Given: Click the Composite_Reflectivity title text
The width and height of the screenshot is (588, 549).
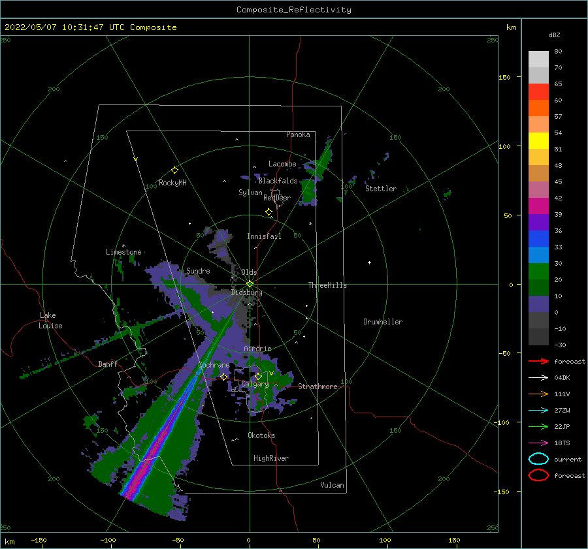Looking at the screenshot, I should (294, 10).
